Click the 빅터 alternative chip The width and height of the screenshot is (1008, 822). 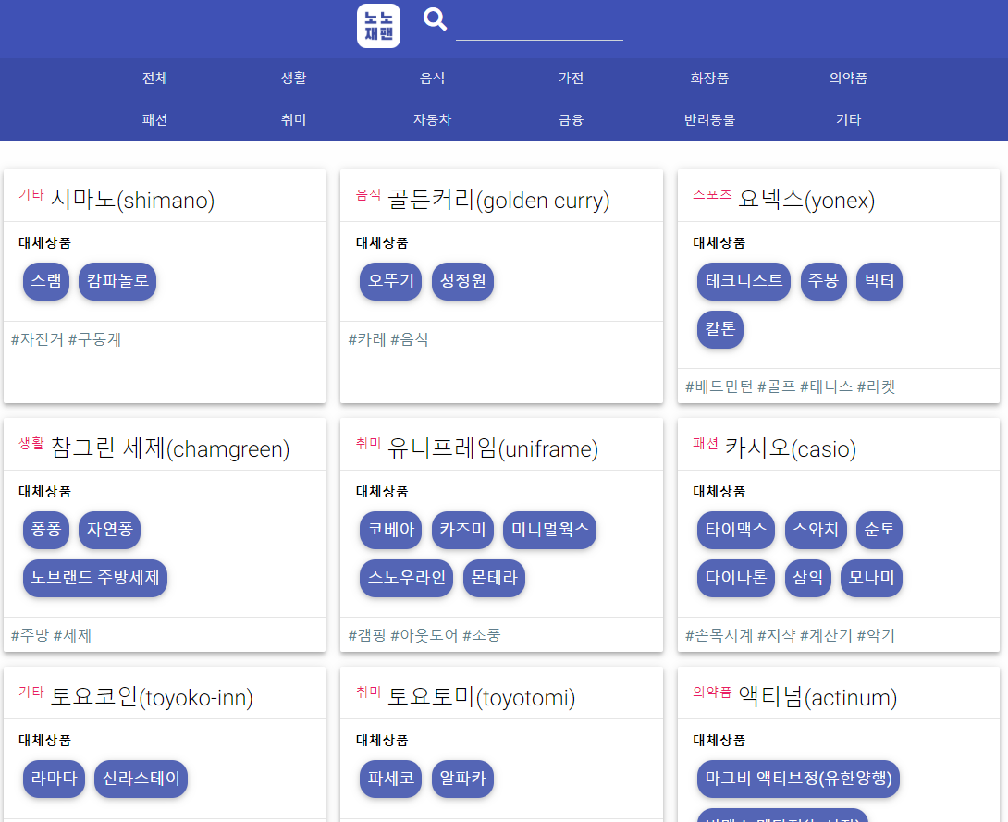pyautogui.click(x=879, y=281)
